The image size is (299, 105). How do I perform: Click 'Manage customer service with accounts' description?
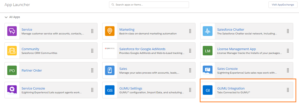click(x=53, y=34)
